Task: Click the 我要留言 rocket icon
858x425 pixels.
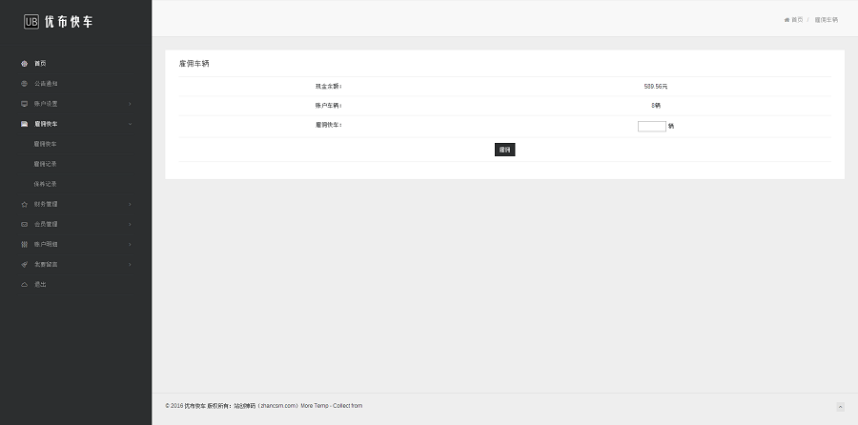Action: tap(24, 264)
